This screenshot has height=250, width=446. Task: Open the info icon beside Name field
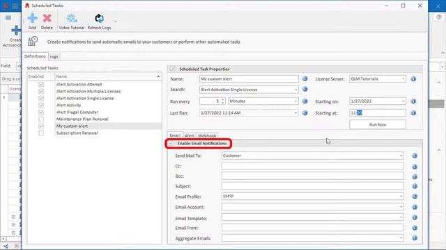(305, 78)
